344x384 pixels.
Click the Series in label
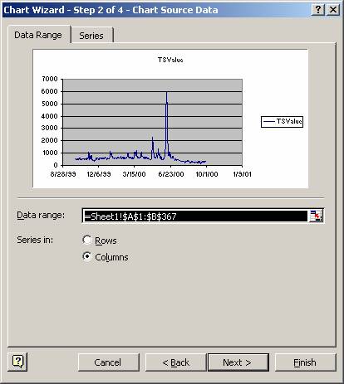pos(35,240)
